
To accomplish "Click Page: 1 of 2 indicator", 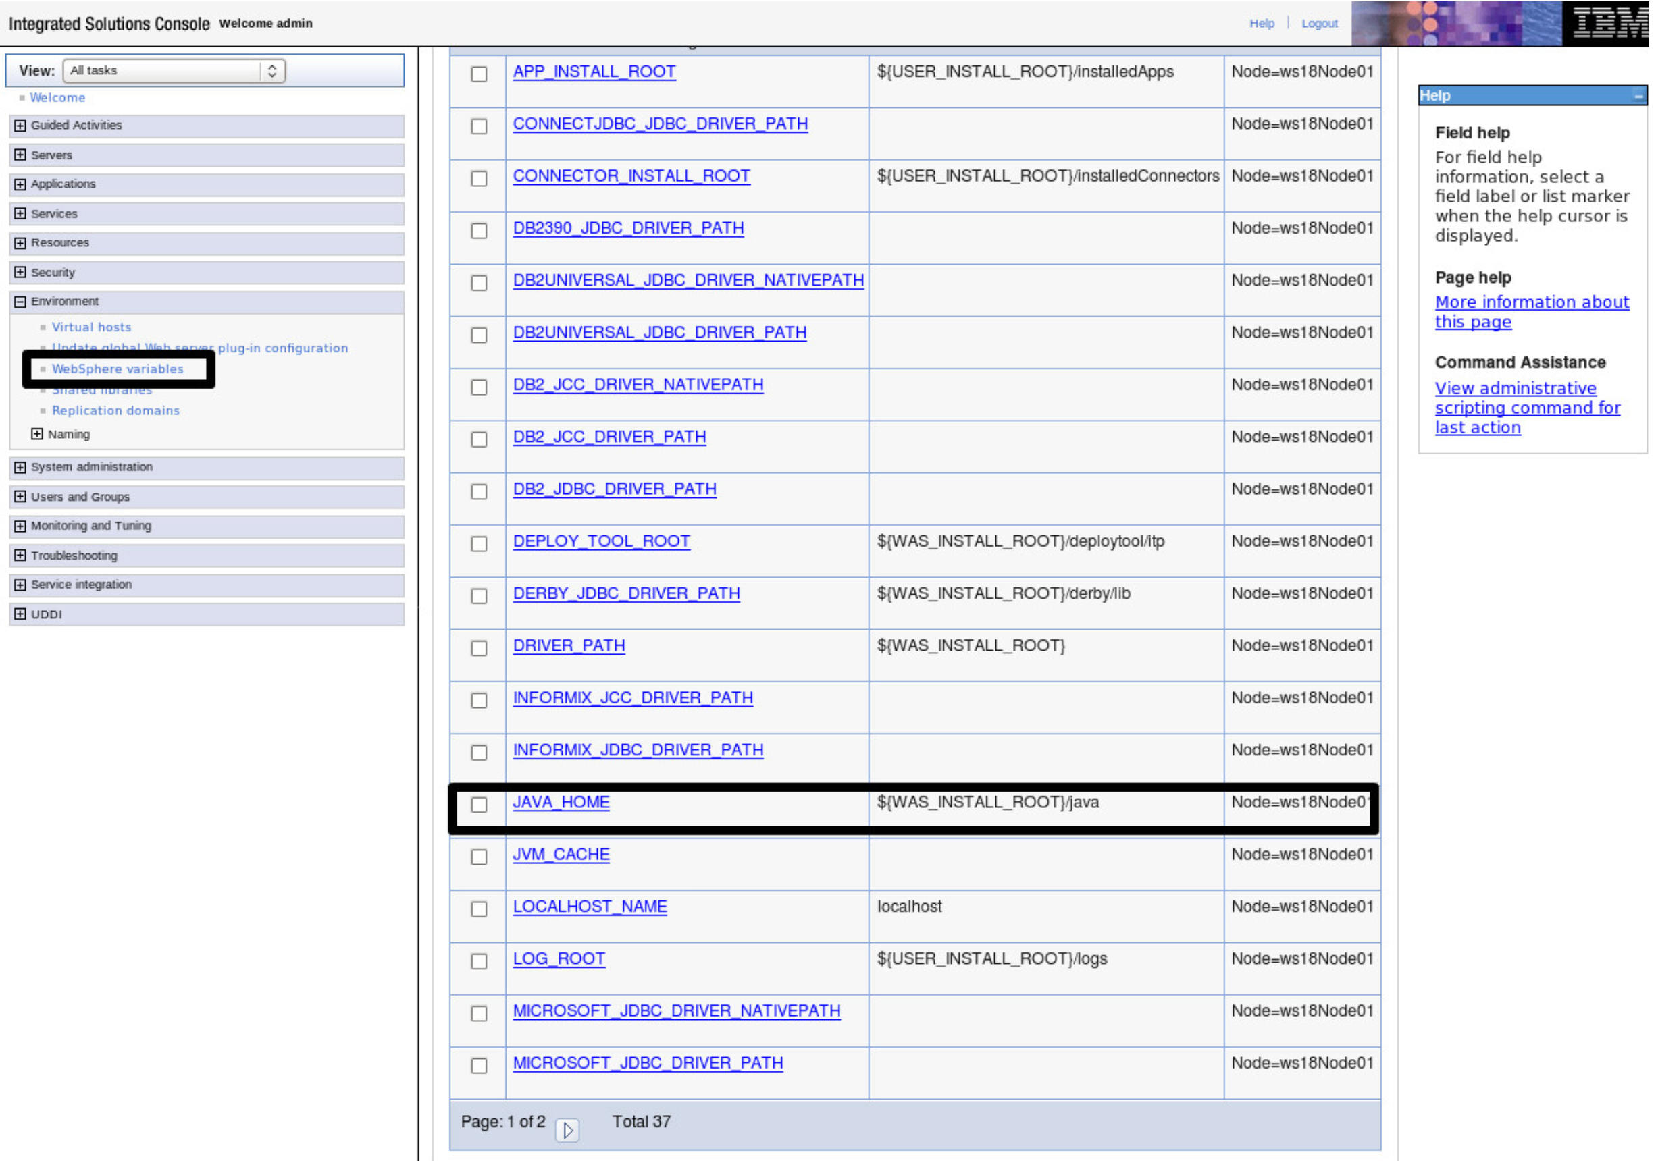I will [x=503, y=1122].
